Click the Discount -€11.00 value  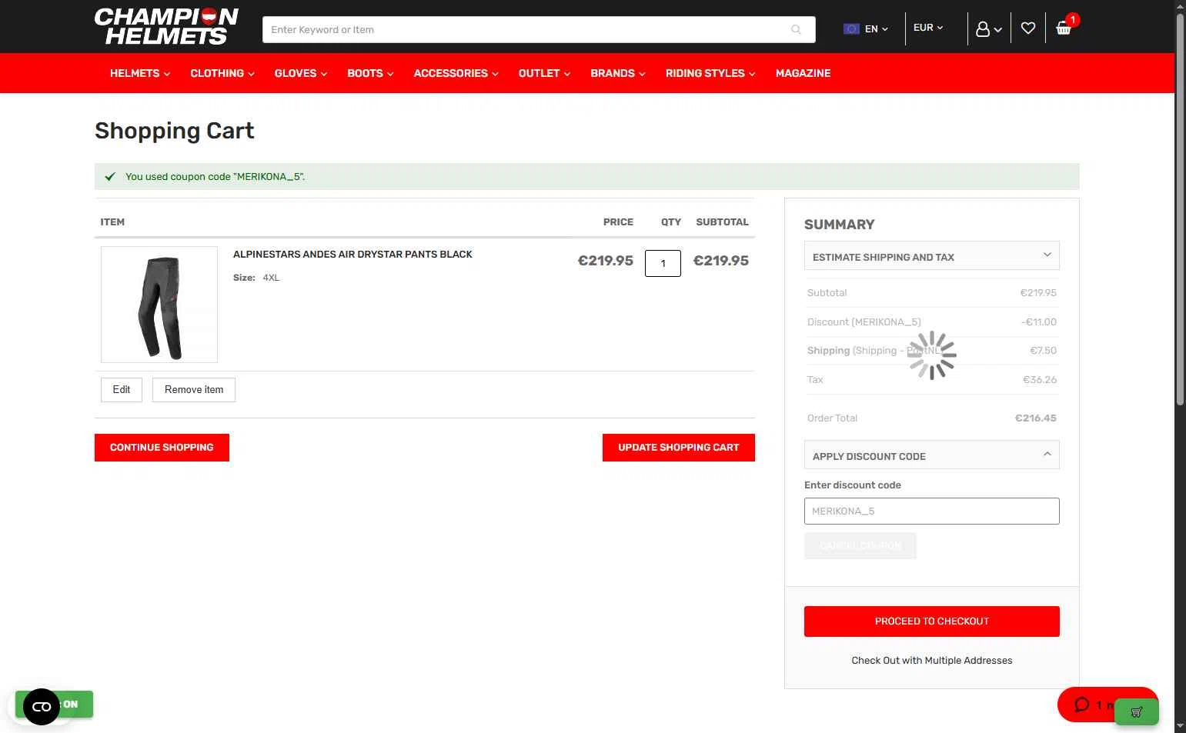1039,322
